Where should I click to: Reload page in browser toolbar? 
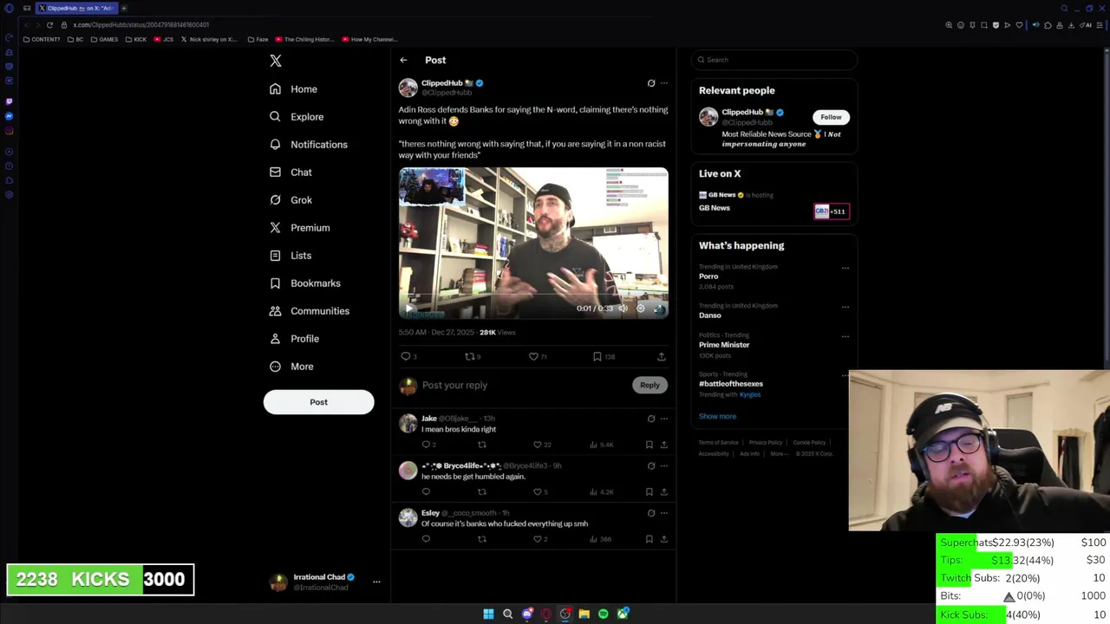click(x=49, y=25)
